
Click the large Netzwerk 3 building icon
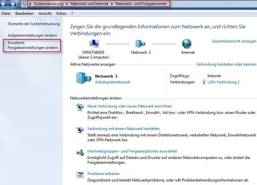84,78
